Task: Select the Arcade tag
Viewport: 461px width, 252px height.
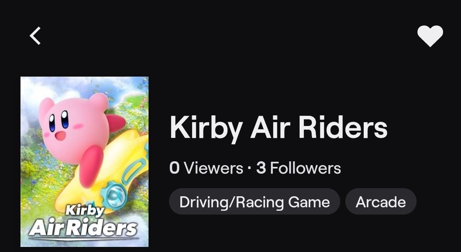Action: pos(381,202)
